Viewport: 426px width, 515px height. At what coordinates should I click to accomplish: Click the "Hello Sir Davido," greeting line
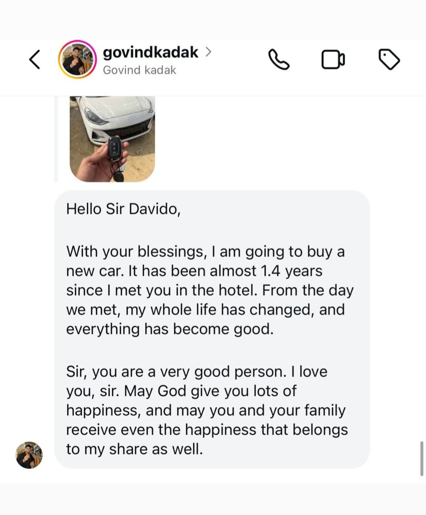pos(123,209)
